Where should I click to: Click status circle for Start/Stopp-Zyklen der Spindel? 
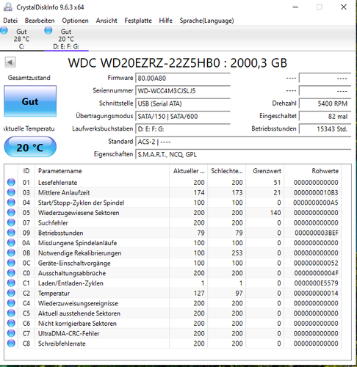(11, 203)
